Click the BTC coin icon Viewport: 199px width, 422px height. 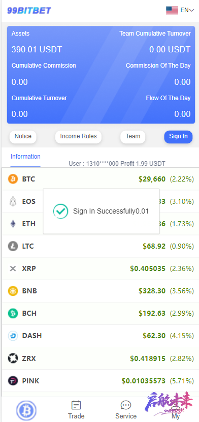pos(13,179)
